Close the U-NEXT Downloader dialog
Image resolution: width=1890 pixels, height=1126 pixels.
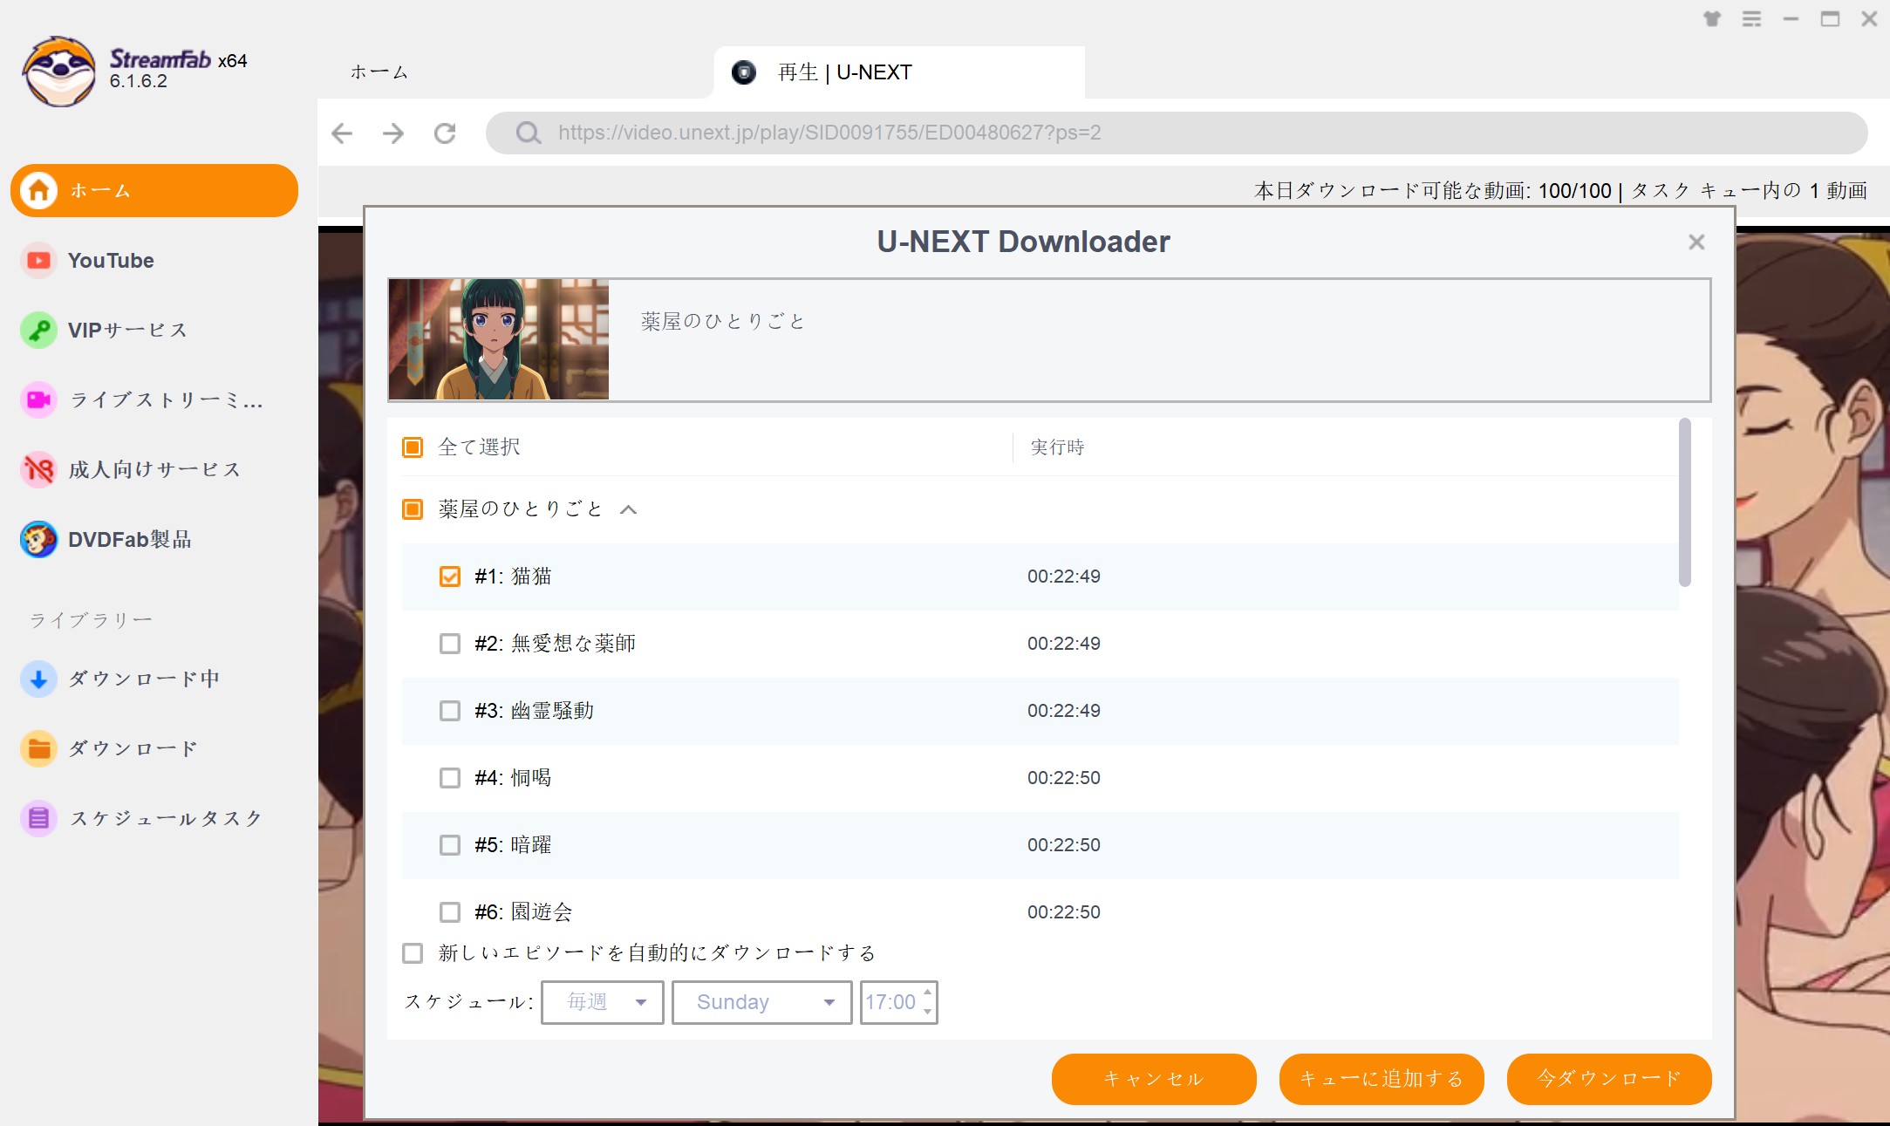tap(1696, 242)
